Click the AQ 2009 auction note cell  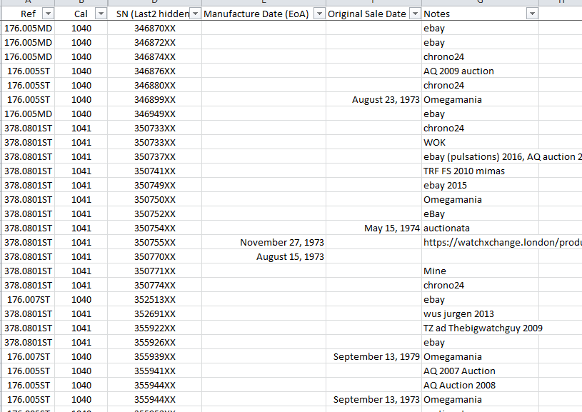(x=458, y=71)
